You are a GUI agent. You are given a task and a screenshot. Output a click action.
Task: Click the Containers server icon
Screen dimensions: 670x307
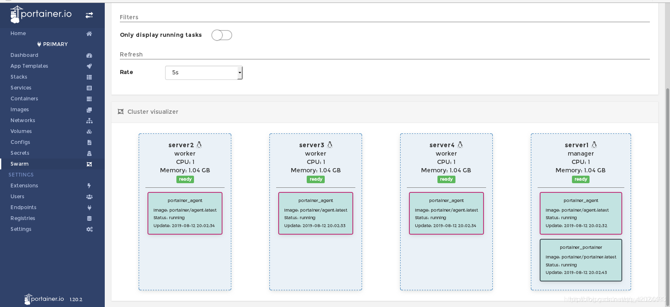click(x=89, y=99)
